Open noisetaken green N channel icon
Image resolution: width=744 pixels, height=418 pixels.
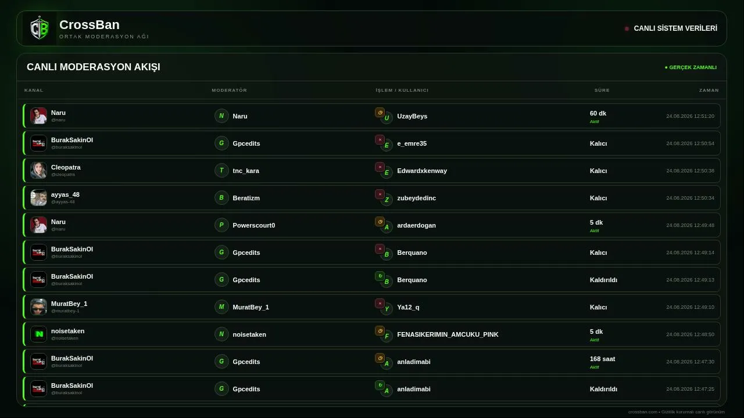[38, 334]
